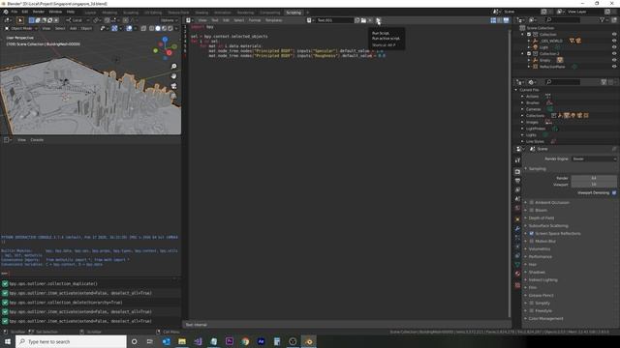Open the File menu
Screen dimensions: 620x348
coord(15,12)
